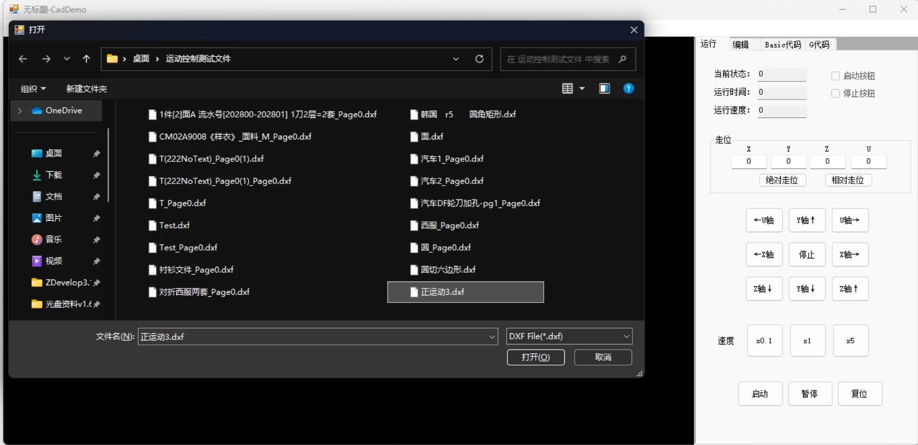Switch to the G代码 tab
The height and width of the screenshot is (445, 918).
pos(820,45)
